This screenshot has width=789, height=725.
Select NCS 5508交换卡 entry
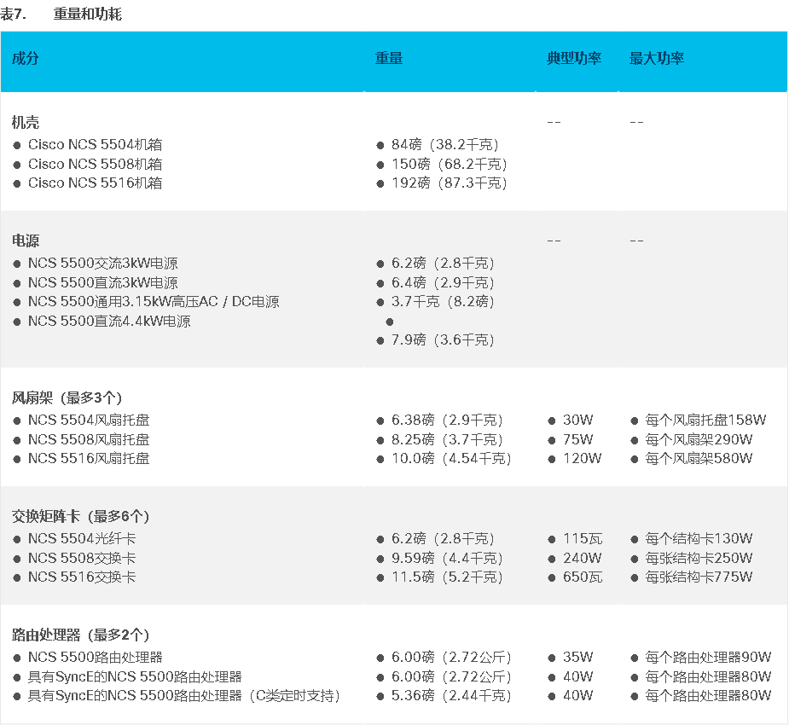point(82,559)
